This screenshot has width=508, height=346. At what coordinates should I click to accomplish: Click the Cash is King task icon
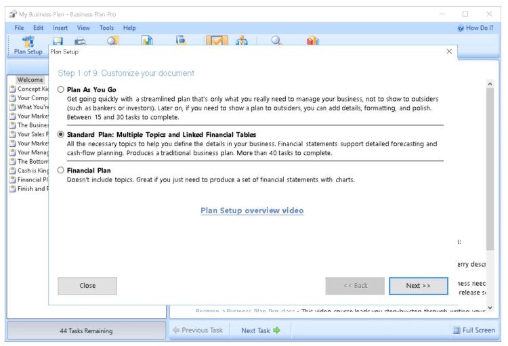12,171
